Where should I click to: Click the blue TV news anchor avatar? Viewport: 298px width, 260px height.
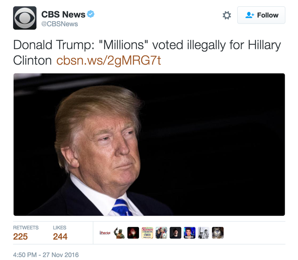click(x=190, y=233)
